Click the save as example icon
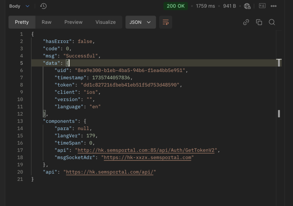293x206 pixels. pos(262,6)
